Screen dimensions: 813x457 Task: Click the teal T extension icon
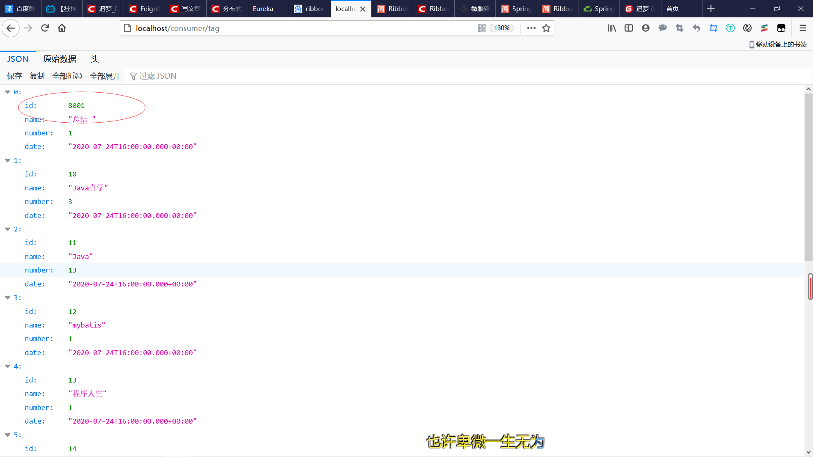[x=730, y=28]
